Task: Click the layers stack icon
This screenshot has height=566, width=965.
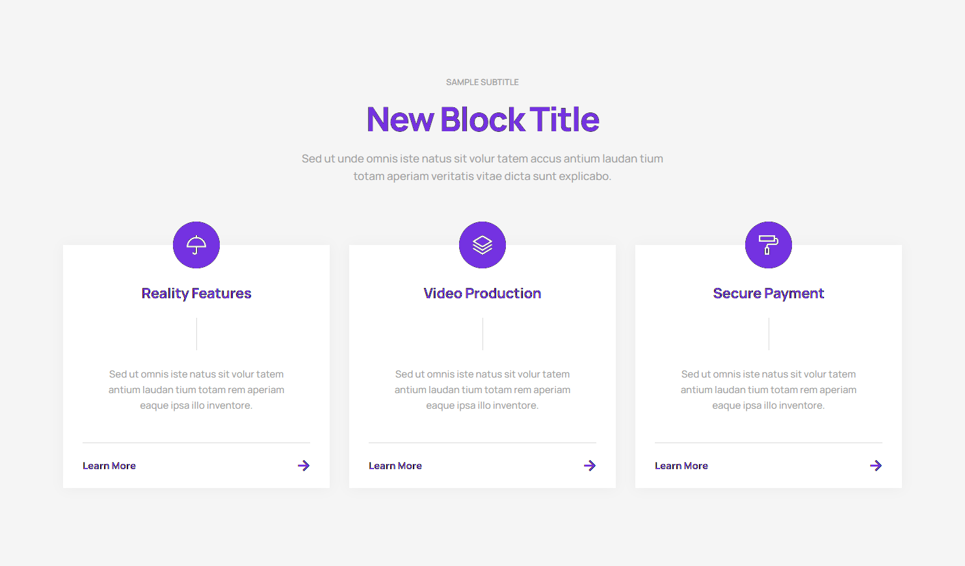Action: 482,245
